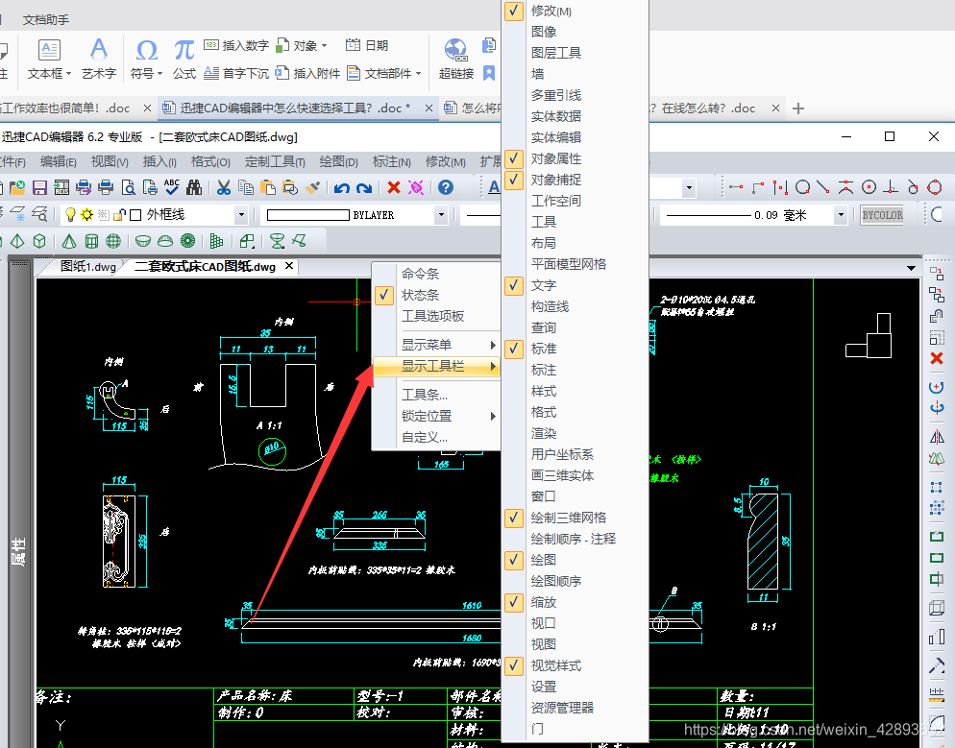Click the 首字下沉 button

click(236, 73)
